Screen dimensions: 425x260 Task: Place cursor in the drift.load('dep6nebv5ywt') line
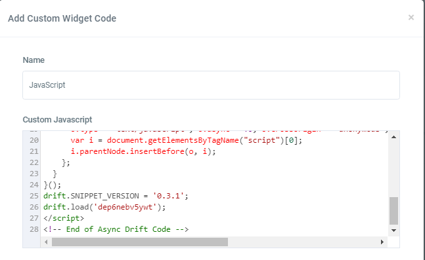[x=104, y=207]
